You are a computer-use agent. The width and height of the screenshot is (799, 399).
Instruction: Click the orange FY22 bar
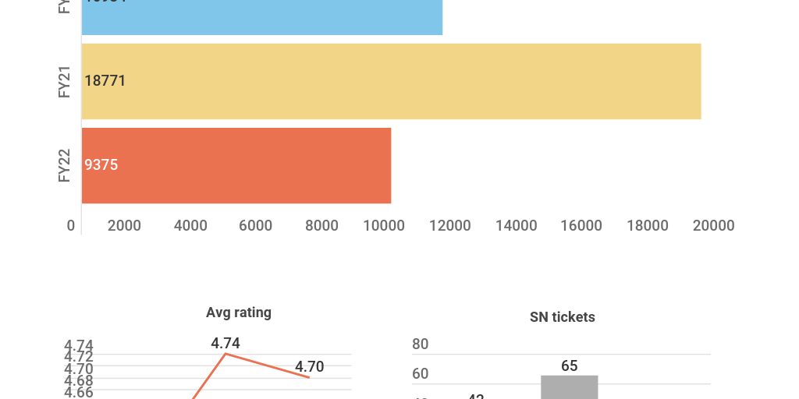236,165
